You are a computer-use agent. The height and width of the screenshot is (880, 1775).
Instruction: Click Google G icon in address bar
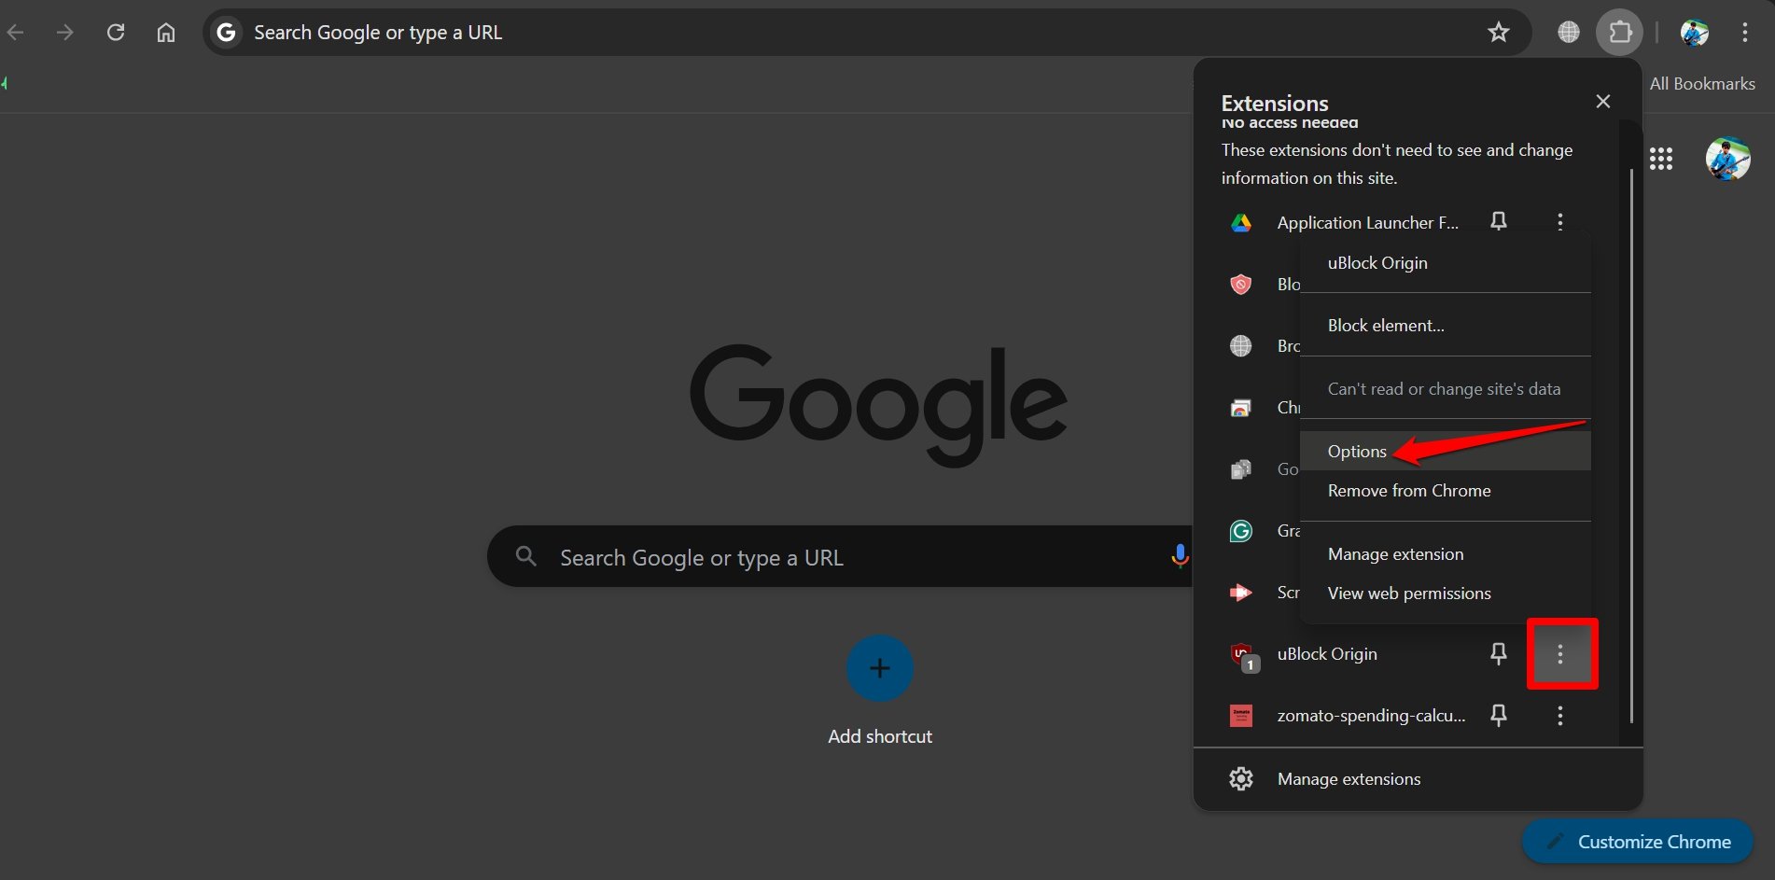click(226, 33)
